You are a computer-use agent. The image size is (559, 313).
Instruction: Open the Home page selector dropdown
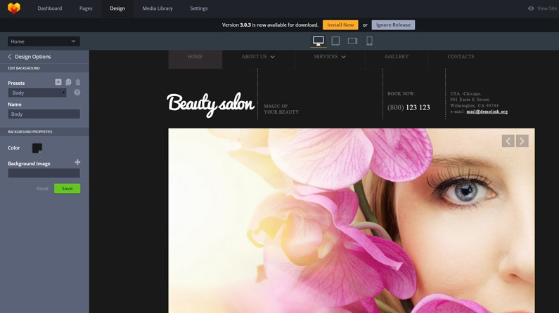coord(44,41)
